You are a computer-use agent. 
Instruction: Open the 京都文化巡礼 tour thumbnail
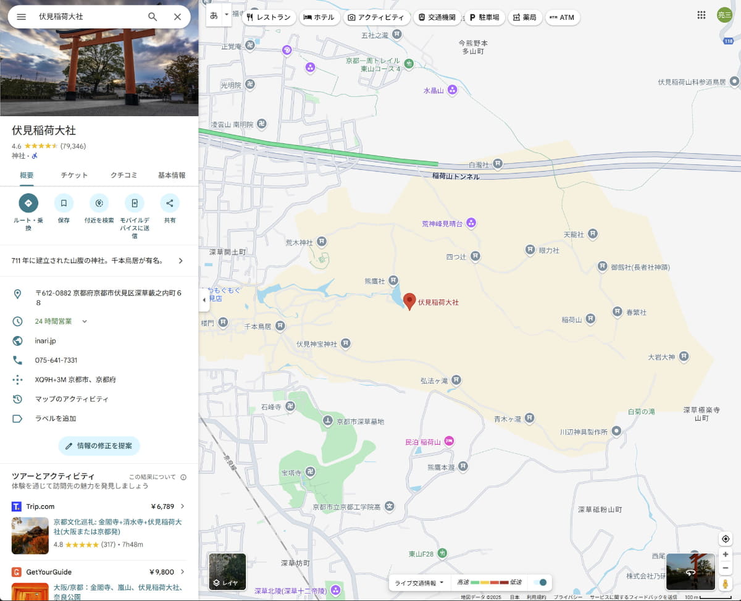point(30,536)
